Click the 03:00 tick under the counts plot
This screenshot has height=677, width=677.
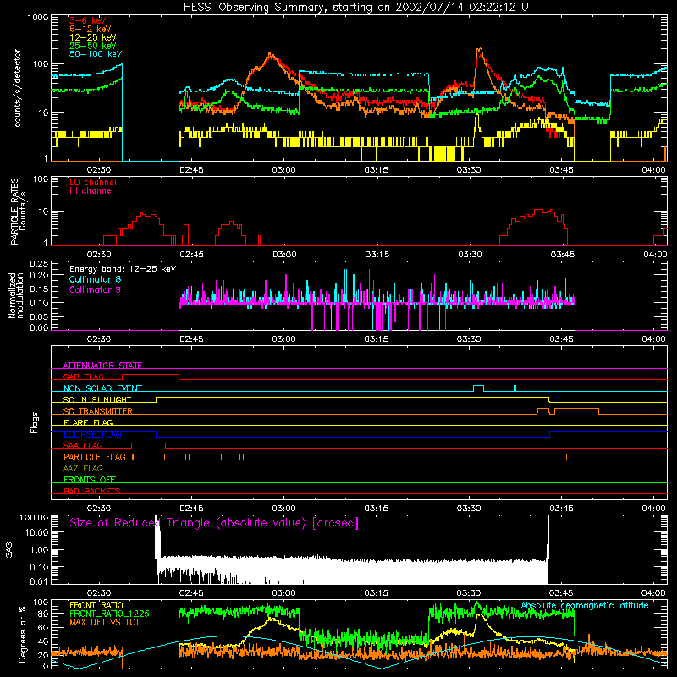[283, 170]
